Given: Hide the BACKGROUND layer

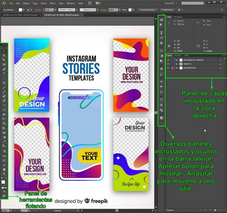Looking at the screenshot, I should tap(168, 68).
